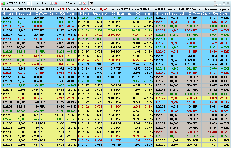This screenshot has height=148, width=231.
Task: Click the Volumen value 4.984.817
Action: [185, 9]
